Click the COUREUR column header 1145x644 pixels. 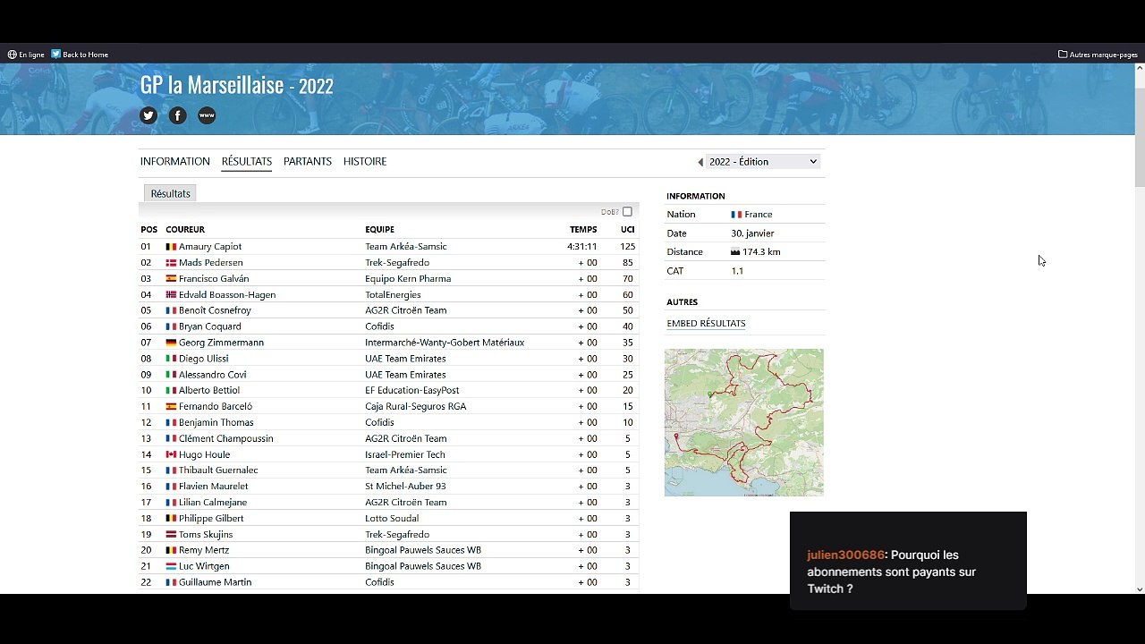[185, 230]
